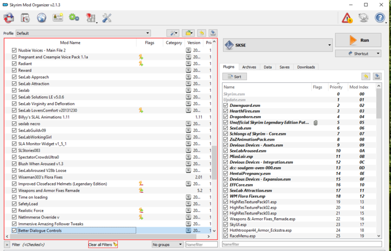Image resolution: width=391 pixels, height=251 pixels.
Task: Click the Sort plugins button
Action: 235,77
